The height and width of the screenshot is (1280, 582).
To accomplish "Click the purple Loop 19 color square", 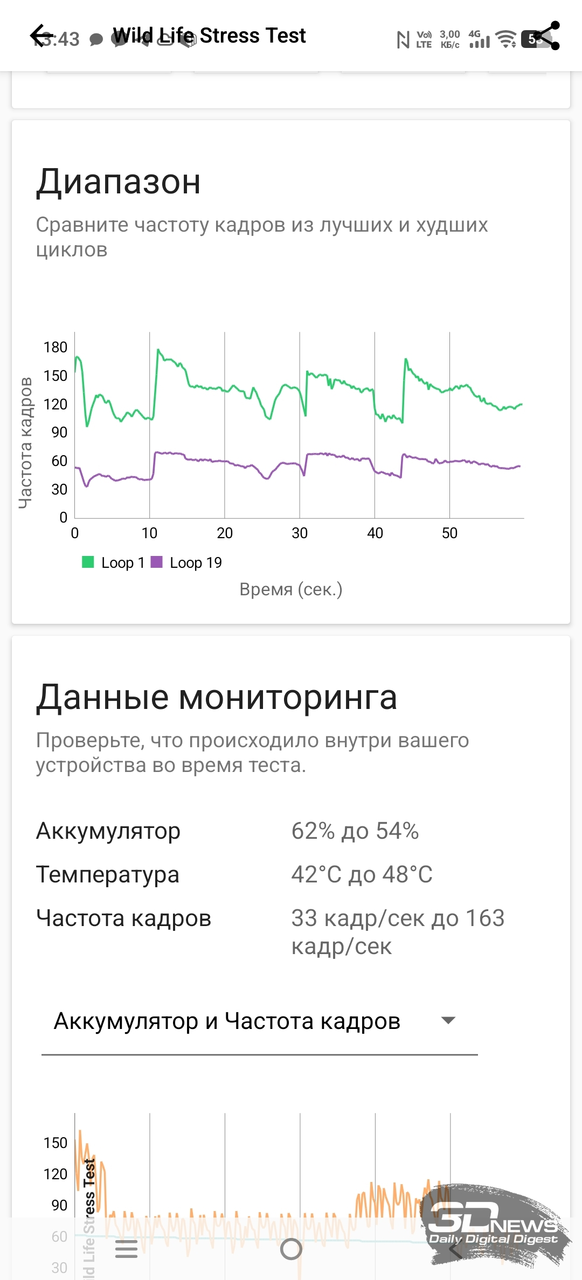I will (x=156, y=562).
